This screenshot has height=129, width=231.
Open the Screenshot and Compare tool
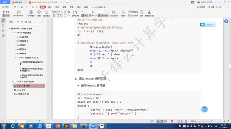pyautogui.click(x=149, y=14)
